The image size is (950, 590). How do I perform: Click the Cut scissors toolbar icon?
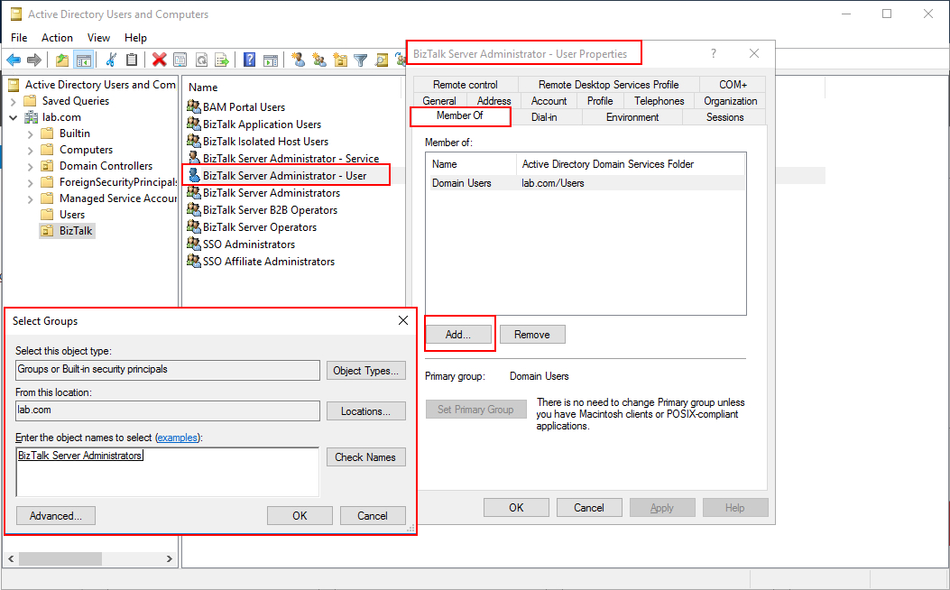pos(111,60)
